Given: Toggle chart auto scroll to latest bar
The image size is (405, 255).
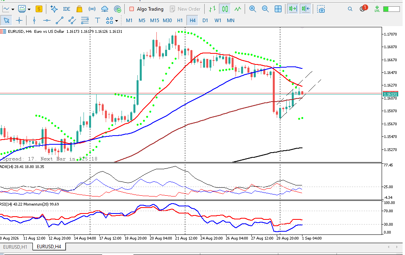Looking at the screenshot, I should tap(293, 9).
